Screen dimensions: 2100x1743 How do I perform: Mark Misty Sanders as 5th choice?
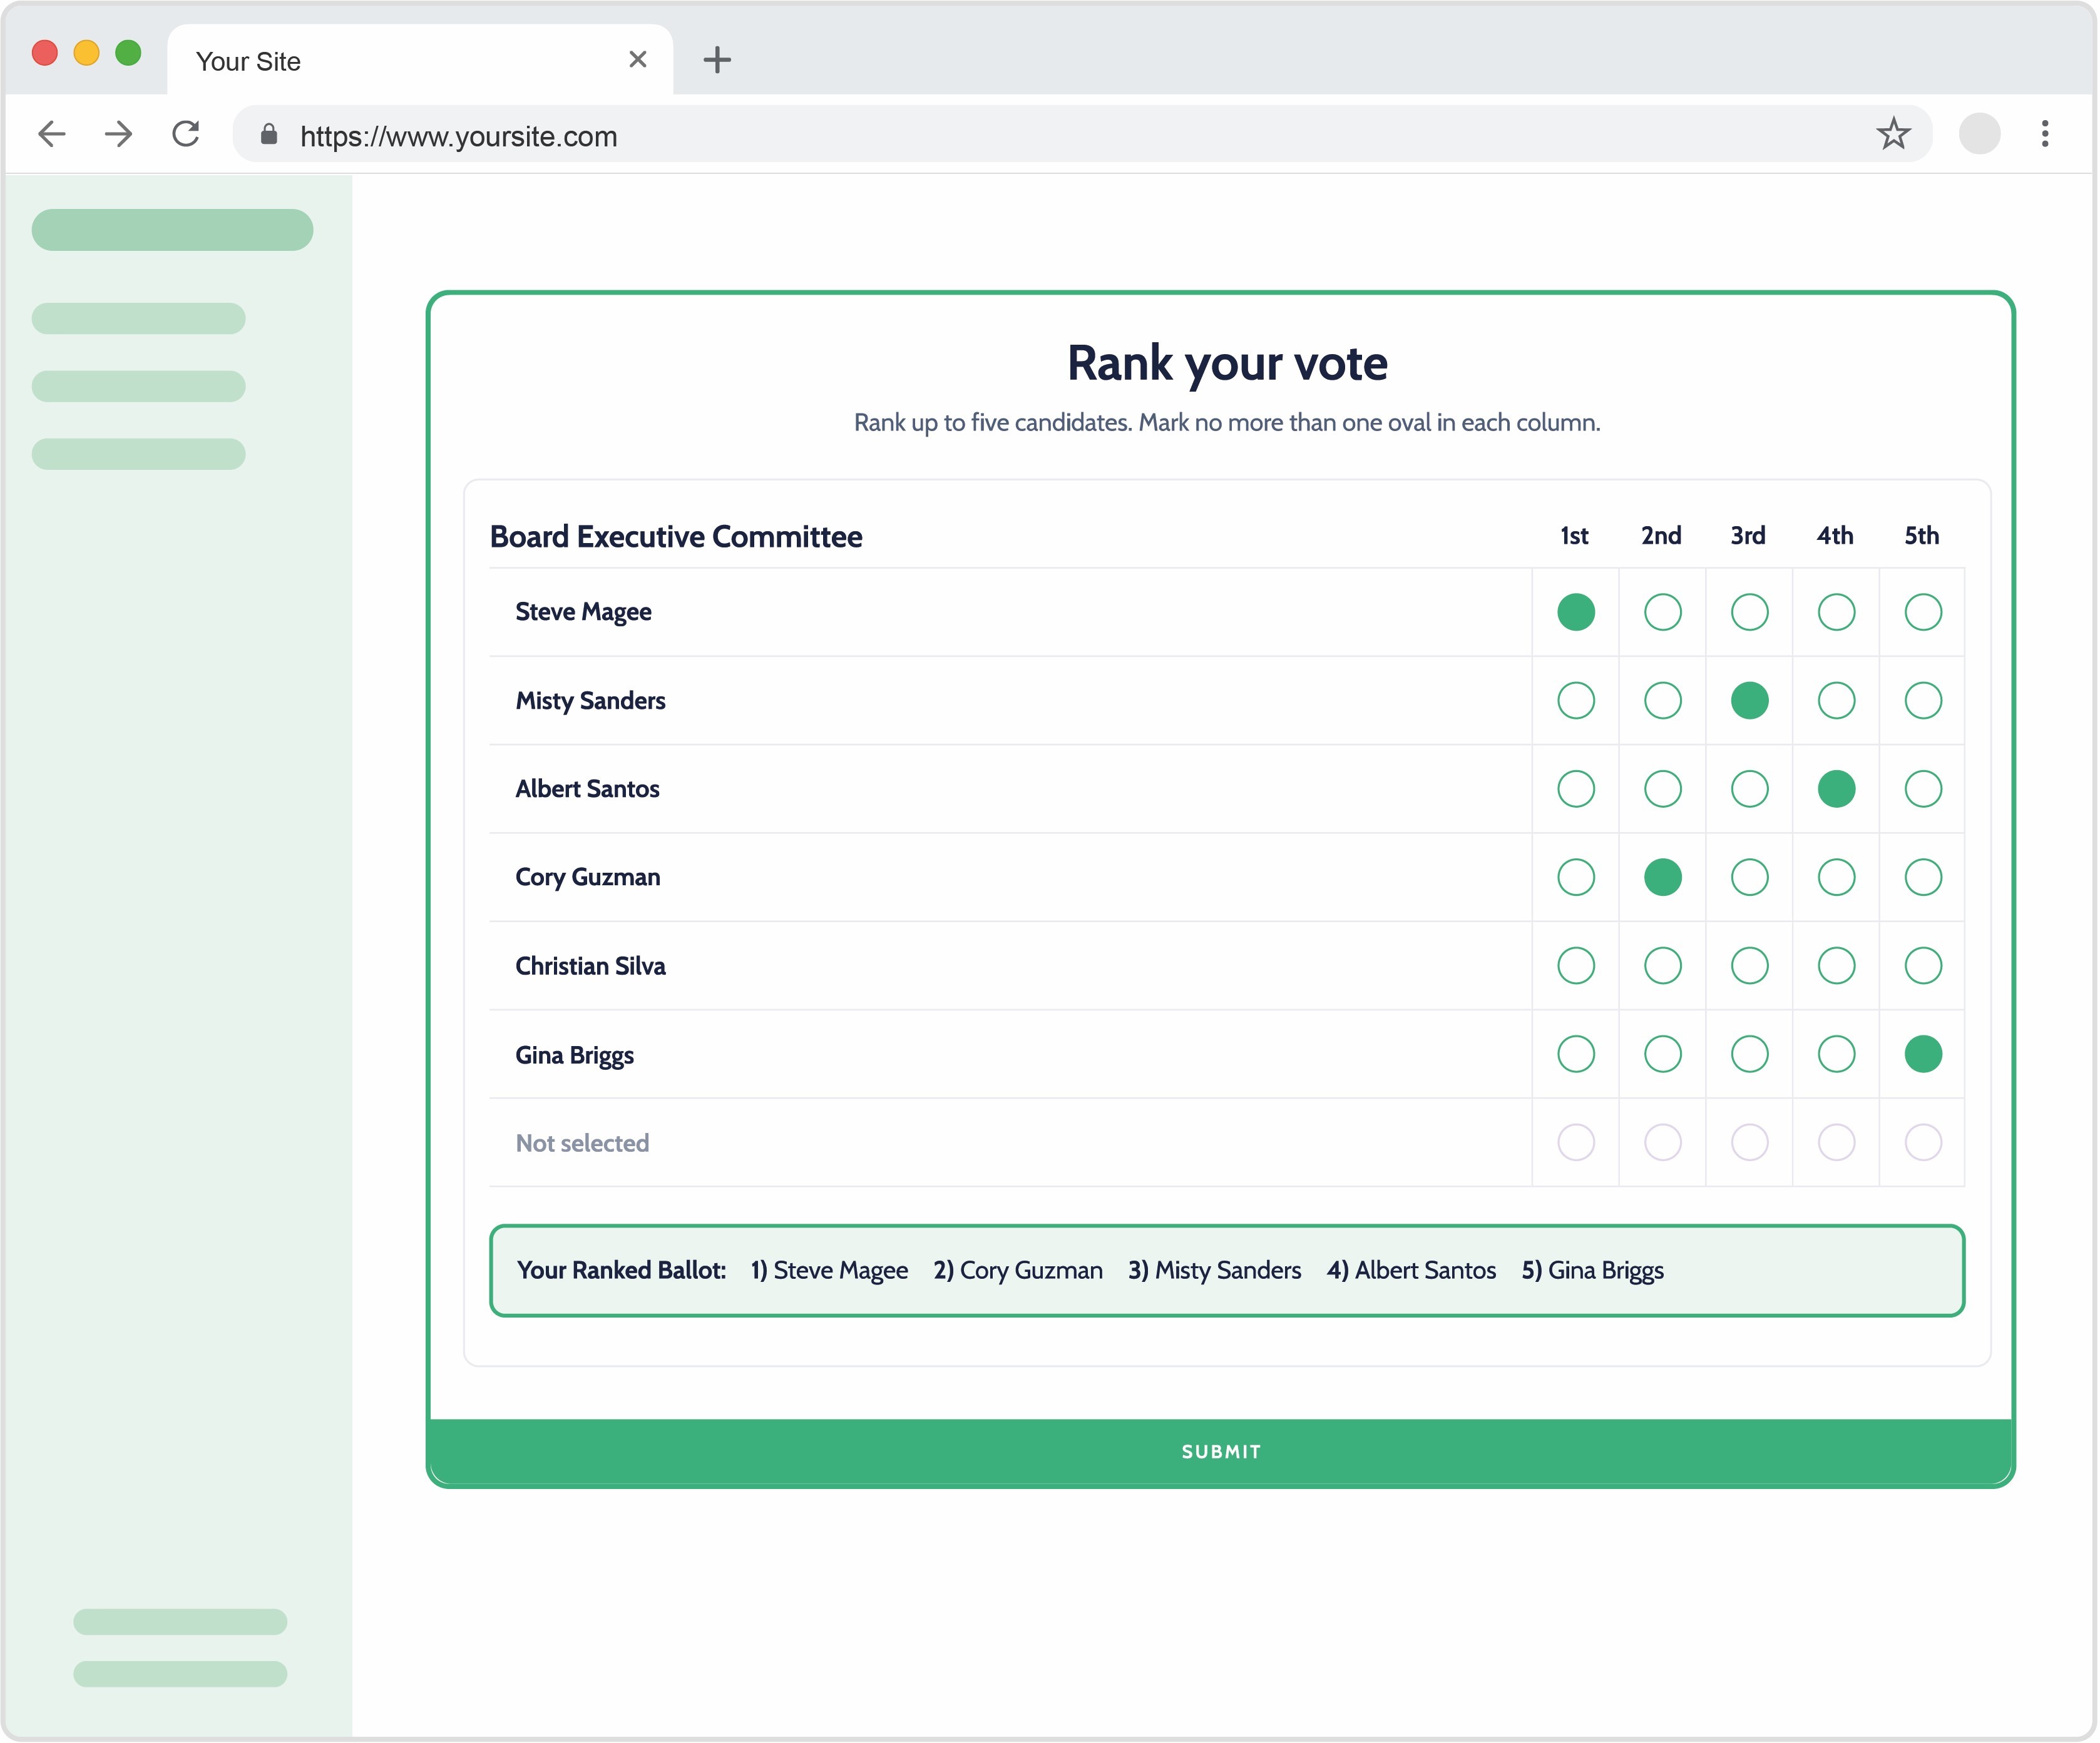(x=1922, y=701)
